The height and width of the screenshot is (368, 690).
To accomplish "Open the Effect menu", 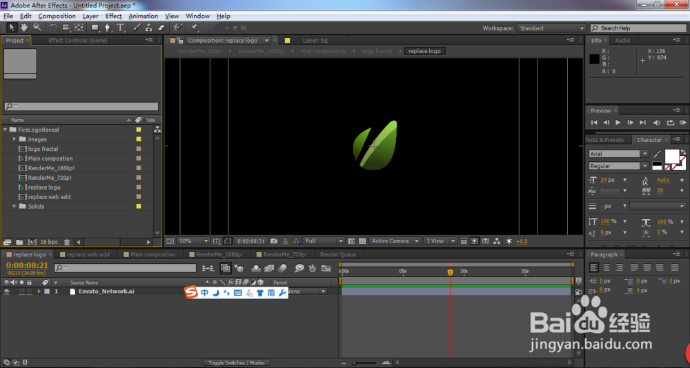I will (x=114, y=16).
